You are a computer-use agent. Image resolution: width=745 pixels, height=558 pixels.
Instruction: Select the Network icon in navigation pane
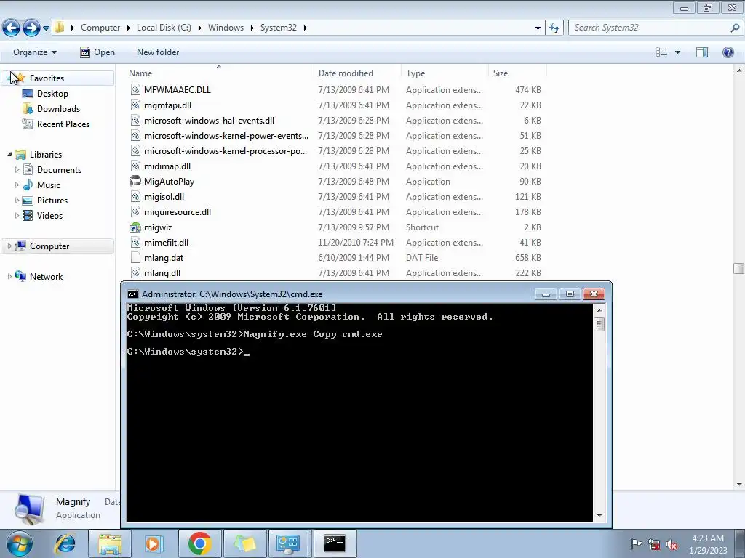point(20,276)
